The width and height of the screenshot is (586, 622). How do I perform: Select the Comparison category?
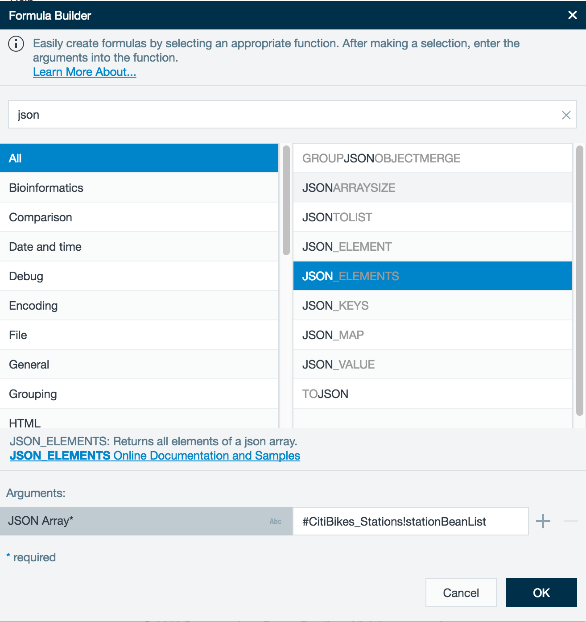coord(139,217)
